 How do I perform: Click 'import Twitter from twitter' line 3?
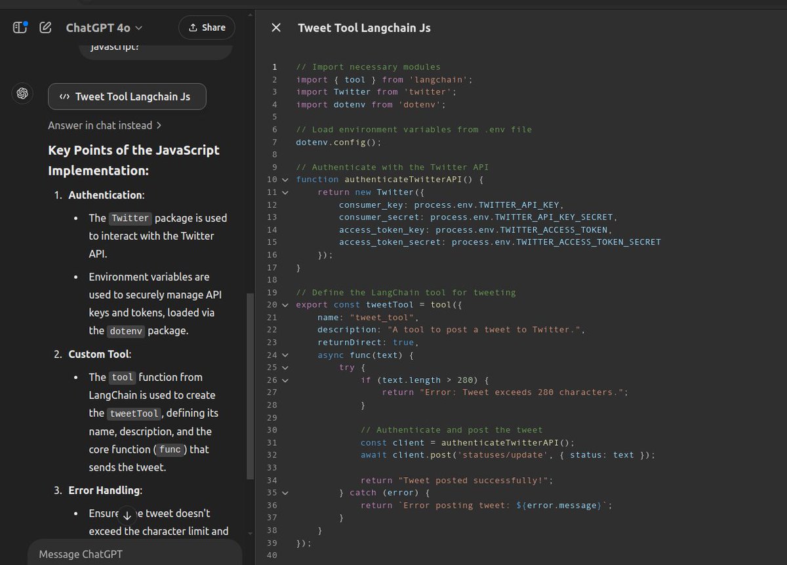coord(376,92)
